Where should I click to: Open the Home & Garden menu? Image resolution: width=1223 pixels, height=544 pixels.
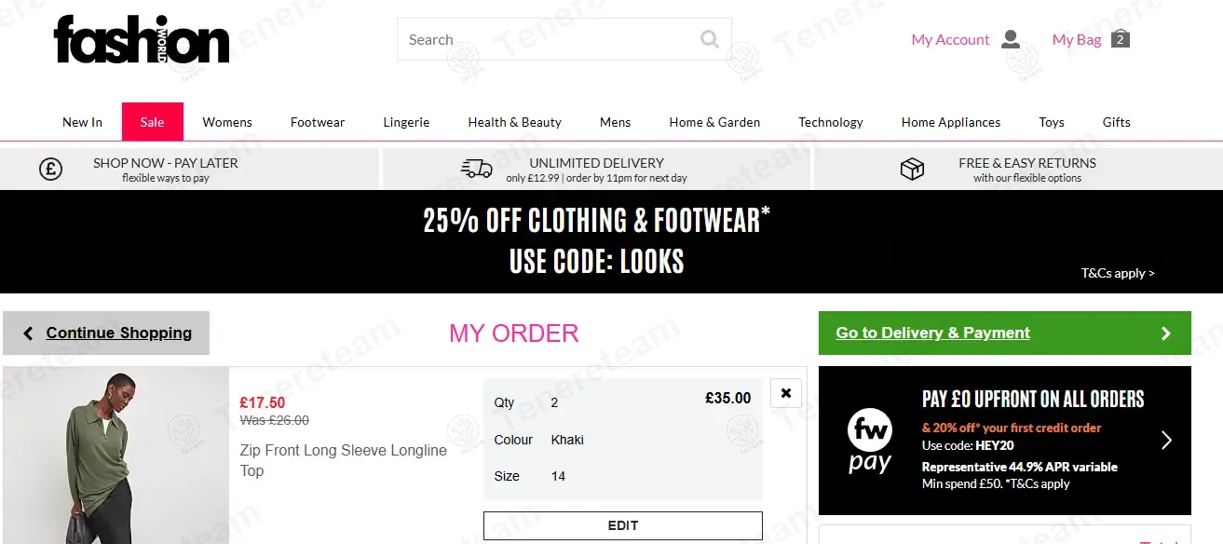coord(714,122)
